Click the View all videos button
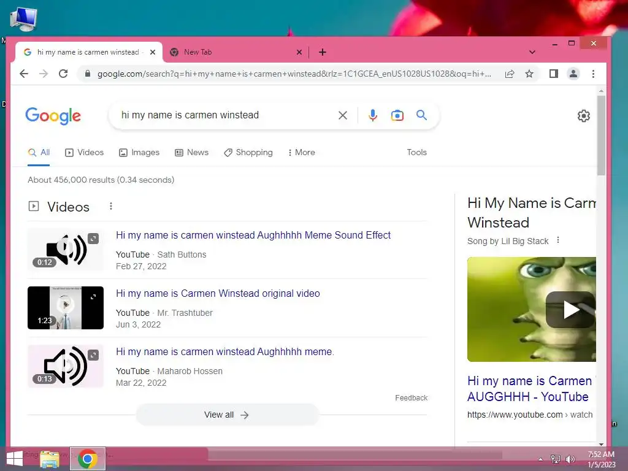This screenshot has width=628, height=471. click(x=227, y=415)
